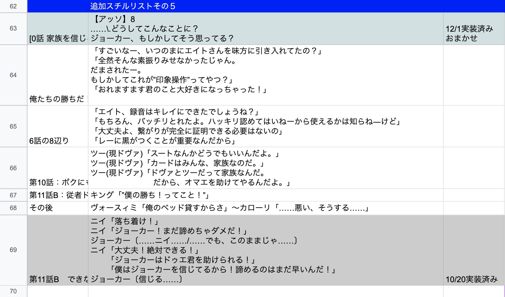The image size is (505, 297).
Task: Click the ツー(現ドヴァ) dialogue cell
Action: (265, 168)
